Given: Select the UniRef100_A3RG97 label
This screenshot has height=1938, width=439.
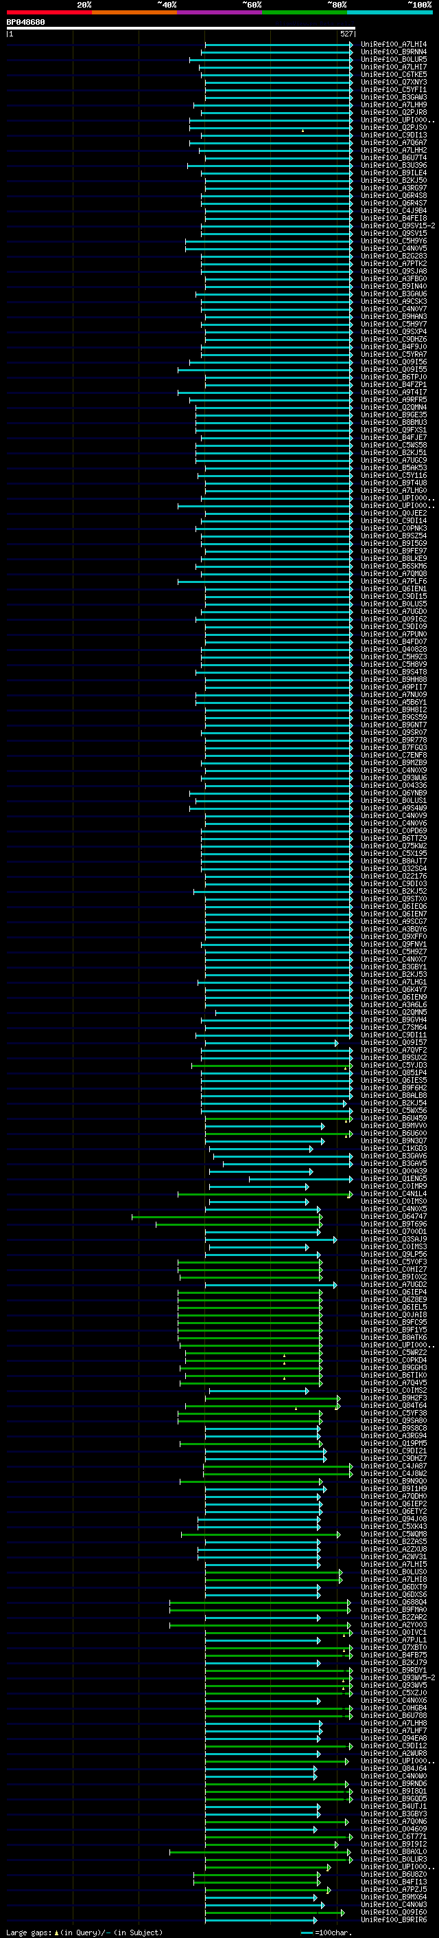Looking at the screenshot, I should point(393,188).
